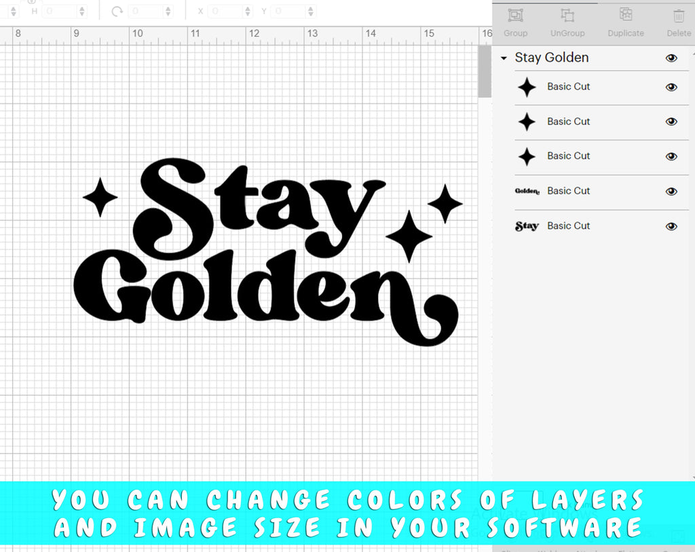The height and width of the screenshot is (552, 695).
Task: Hide the Stay Golden group with its eye icon
Action: coord(671,58)
